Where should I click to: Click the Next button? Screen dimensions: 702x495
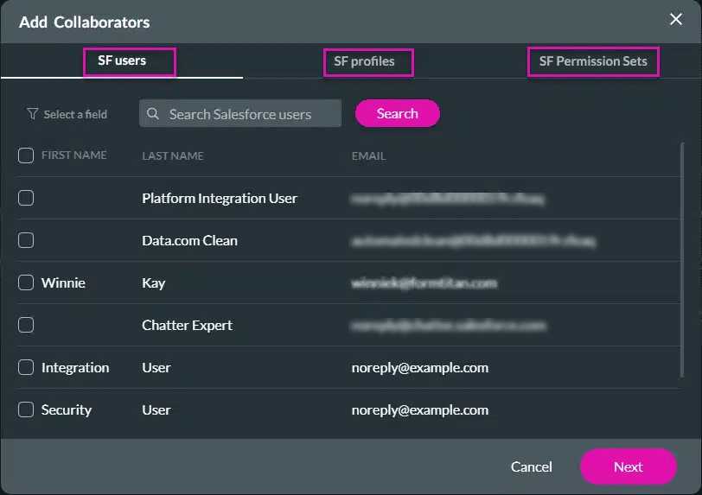(629, 466)
